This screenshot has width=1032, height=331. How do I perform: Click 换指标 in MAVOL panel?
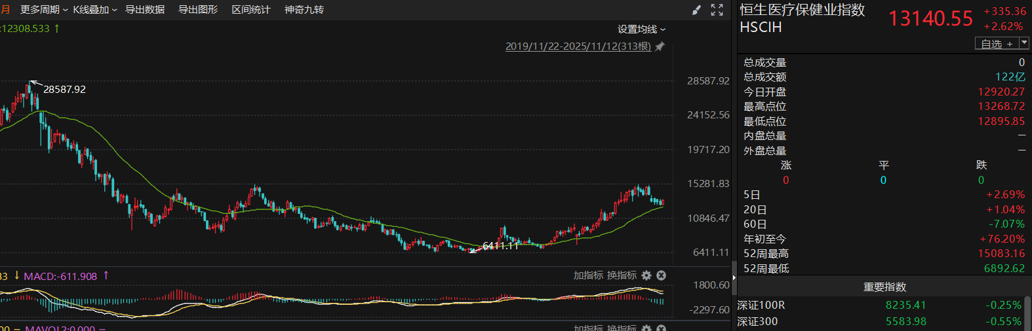click(622, 328)
